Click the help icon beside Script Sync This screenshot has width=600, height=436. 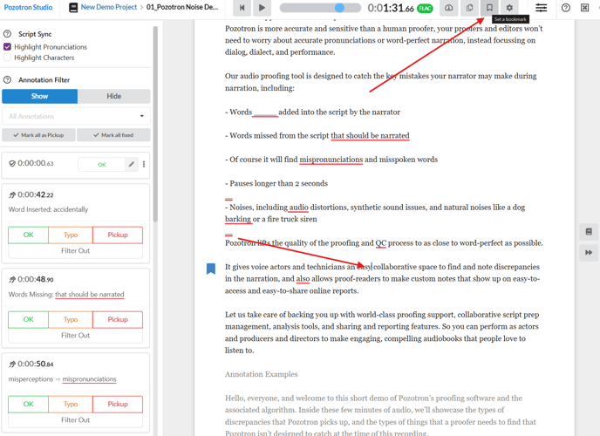(7, 34)
